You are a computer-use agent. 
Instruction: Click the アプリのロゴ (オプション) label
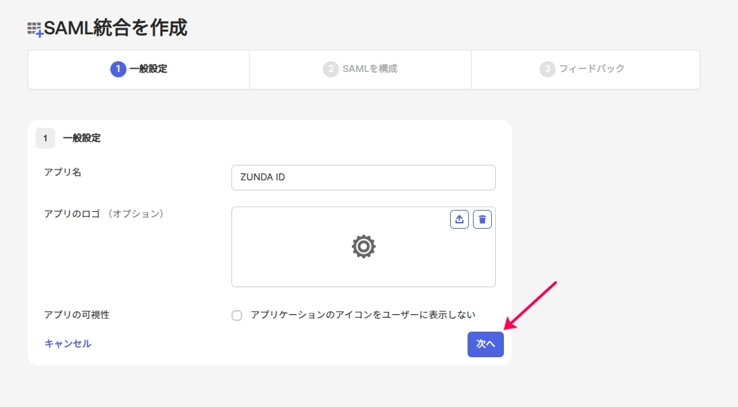click(104, 214)
